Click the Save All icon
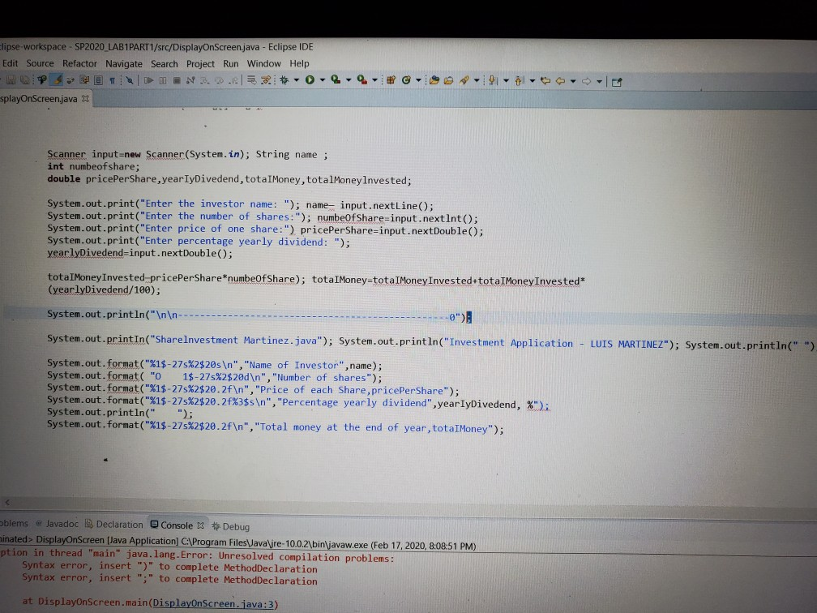Viewport: 817px width, 613px height. point(25,80)
